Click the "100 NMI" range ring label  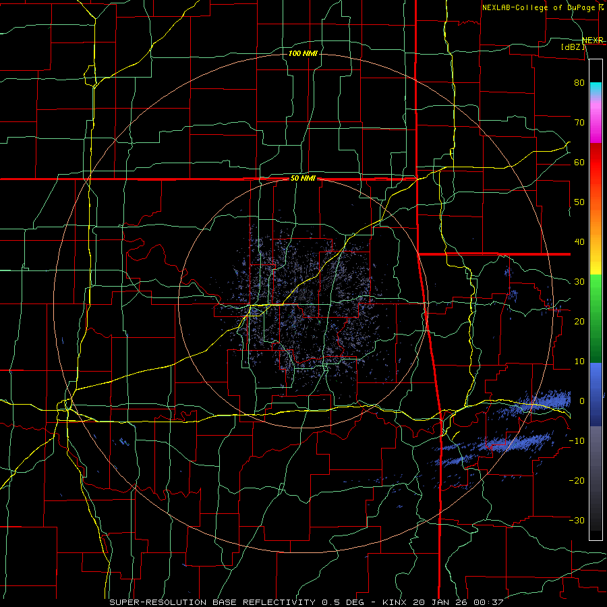pos(303,53)
